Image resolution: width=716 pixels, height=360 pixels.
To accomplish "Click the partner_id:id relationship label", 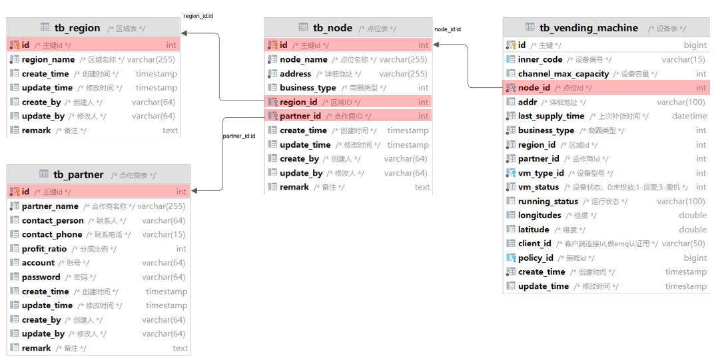I will click(238, 136).
